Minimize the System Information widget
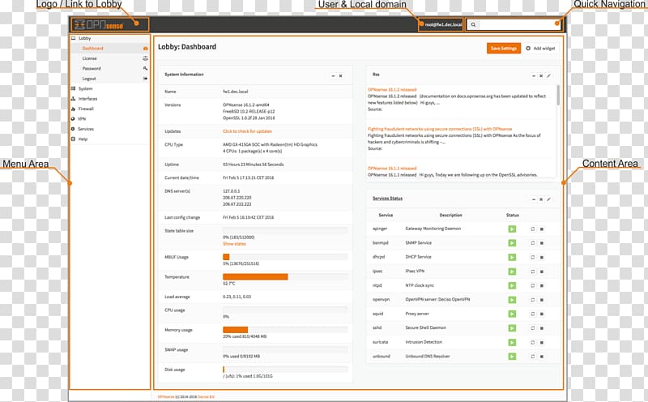Viewport: 648px width, 402px height. [x=333, y=76]
